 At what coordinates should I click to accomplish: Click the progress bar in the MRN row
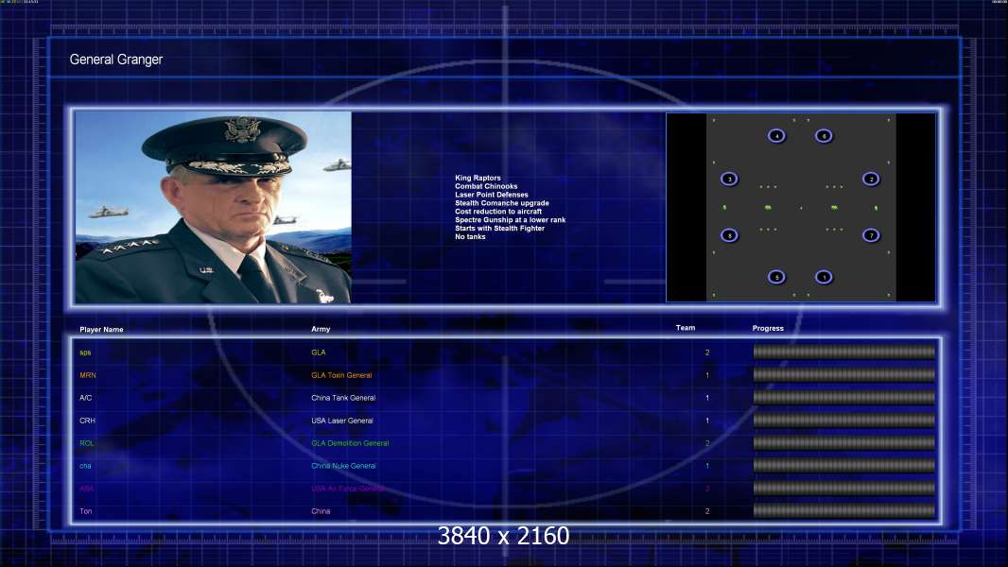(x=844, y=375)
